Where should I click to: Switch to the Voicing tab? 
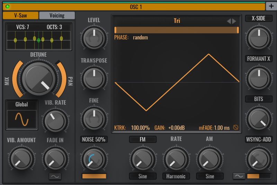click(x=57, y=16)
